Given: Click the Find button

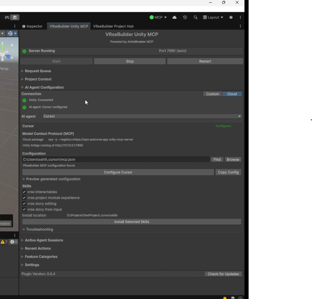Looking at the screenshot, I should (x=217, y=159).
